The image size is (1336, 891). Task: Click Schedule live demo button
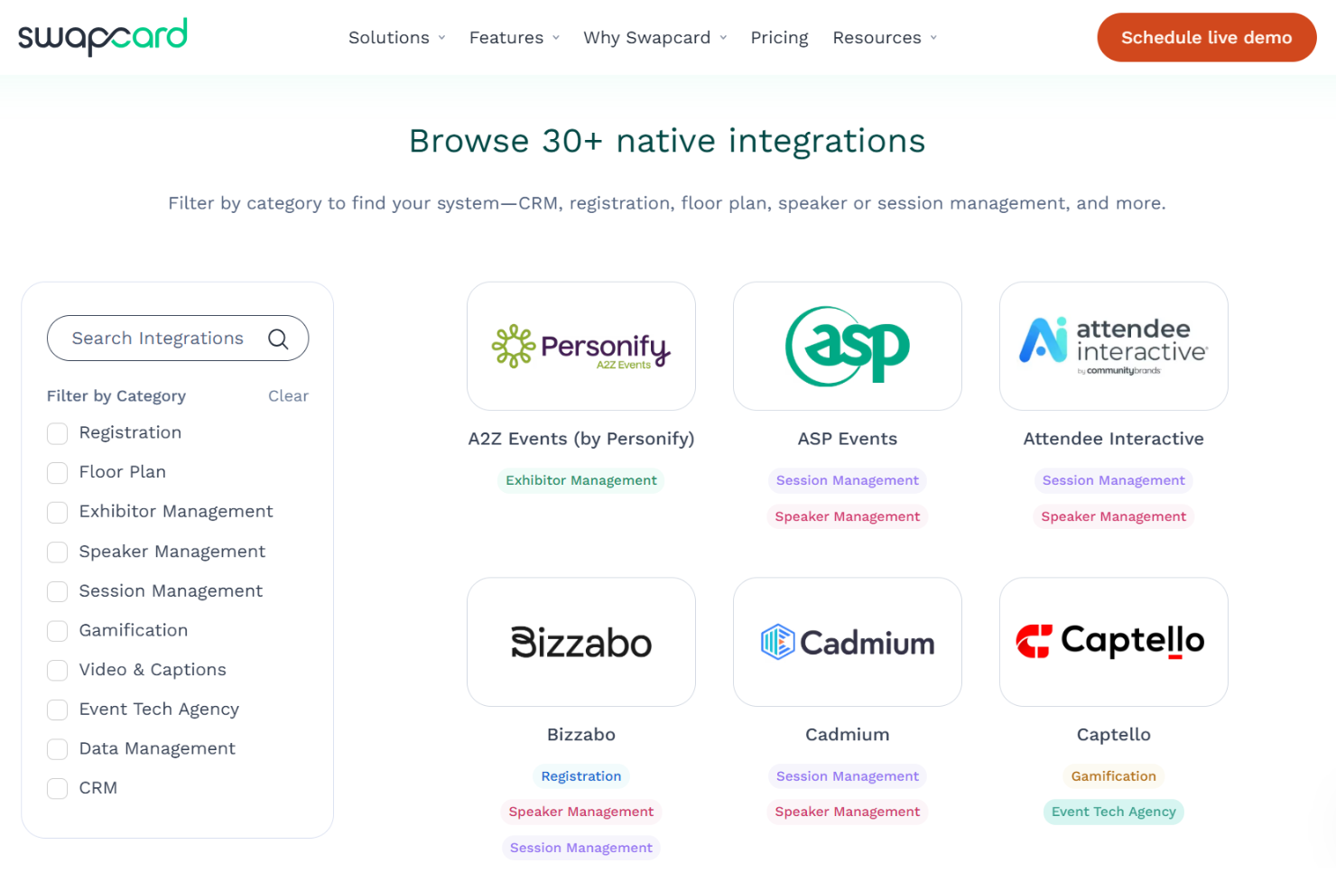(1207, 37)
